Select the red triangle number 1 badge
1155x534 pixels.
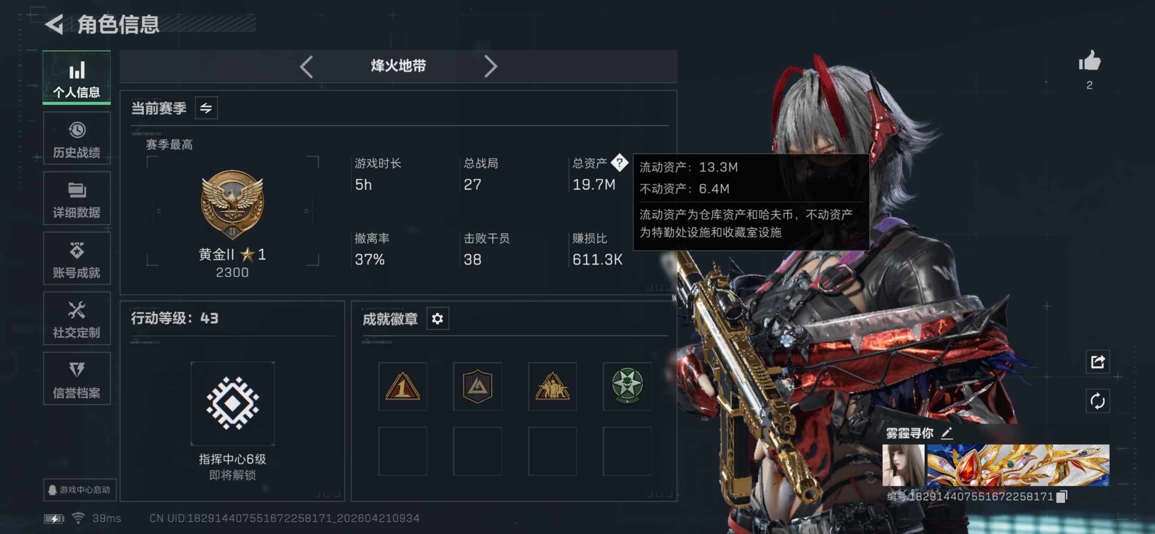pyautogui.click(x=402, y=386)
